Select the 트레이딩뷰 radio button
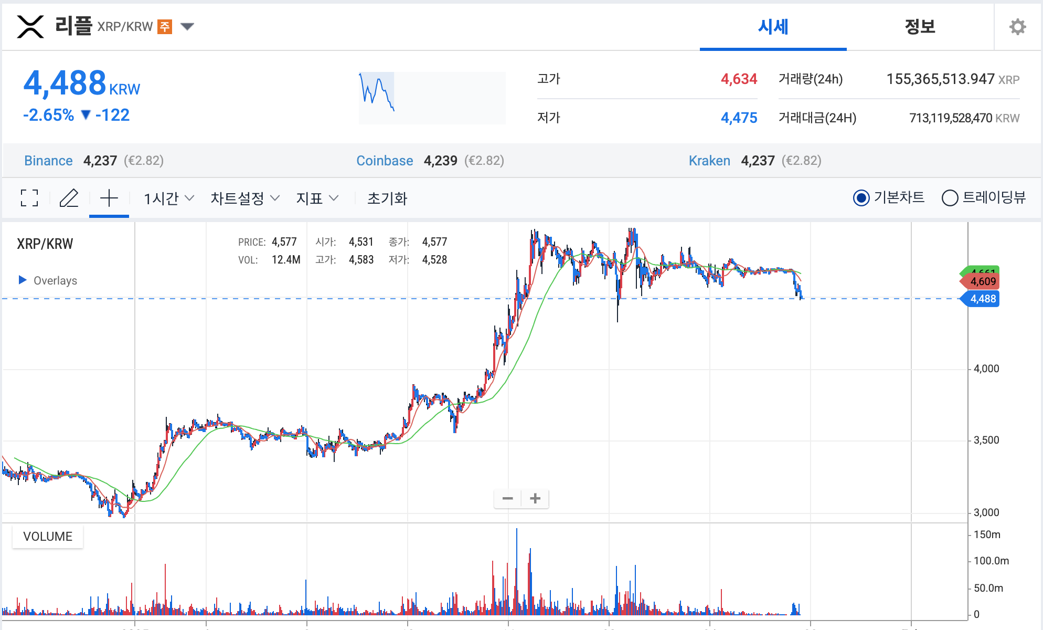The height and width of the screenshot is (630, 1043). [x=950, y=198]
